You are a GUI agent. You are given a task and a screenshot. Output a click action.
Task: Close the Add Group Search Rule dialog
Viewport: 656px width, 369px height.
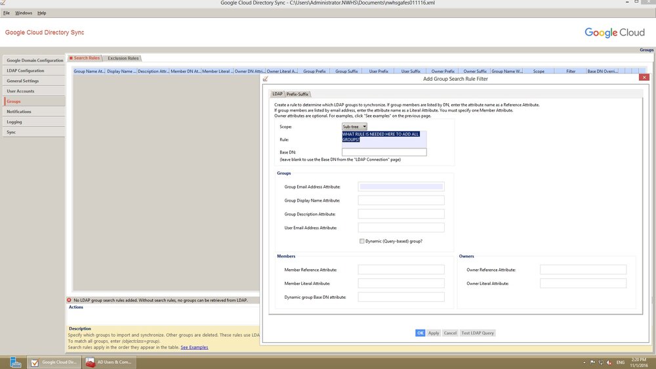(644, 77)
